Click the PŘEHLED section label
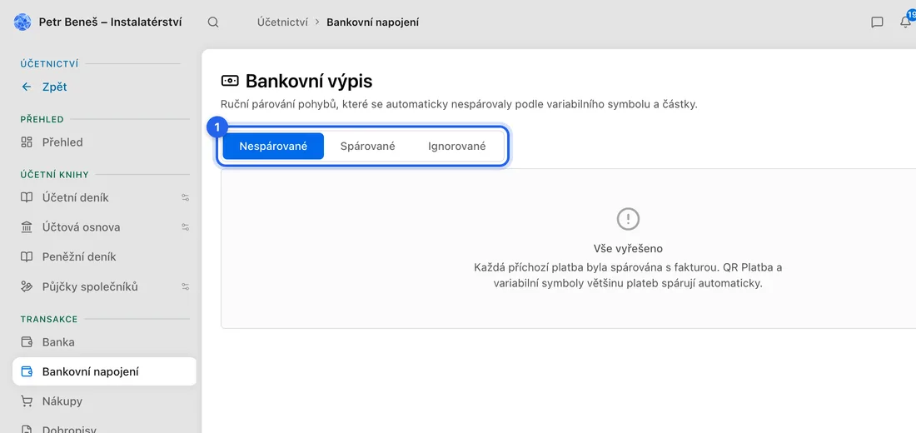916x433 pixels. pos(42,119)
